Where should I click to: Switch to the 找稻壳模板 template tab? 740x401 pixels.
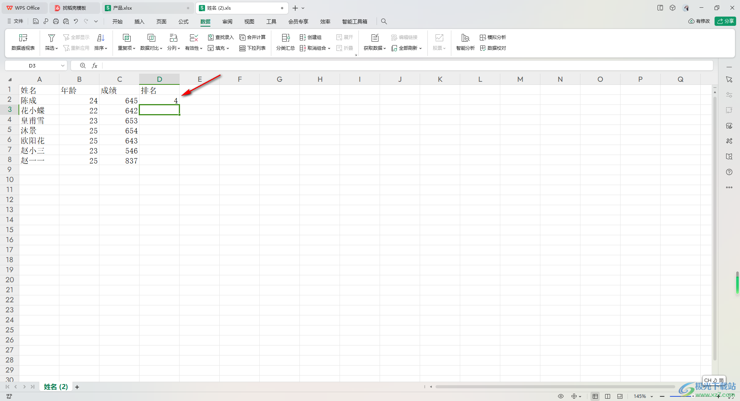[x=74, y=8]
